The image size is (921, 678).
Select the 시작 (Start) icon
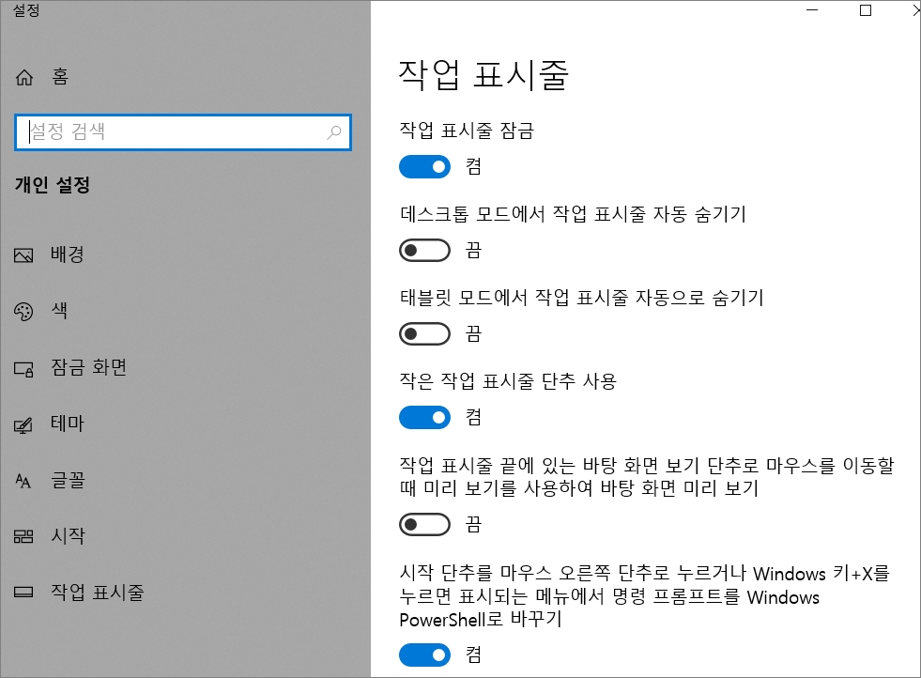[x=23, y=536]
